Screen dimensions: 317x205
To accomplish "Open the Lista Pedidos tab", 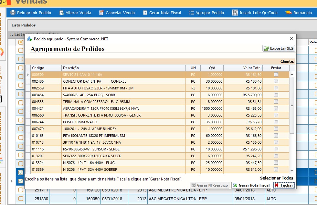I will coord(24,25).
